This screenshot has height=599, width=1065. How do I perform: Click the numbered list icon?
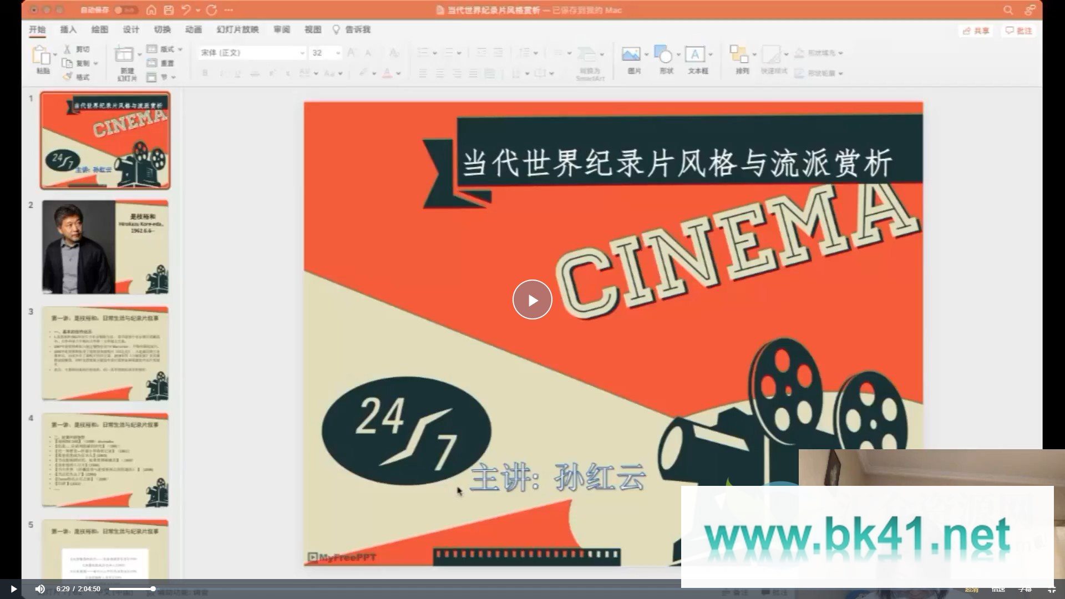(x=448, y=53)
